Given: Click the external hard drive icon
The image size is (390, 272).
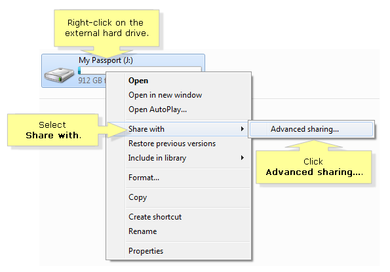Looking at the screenshot, I should click(x=59, y=75).
